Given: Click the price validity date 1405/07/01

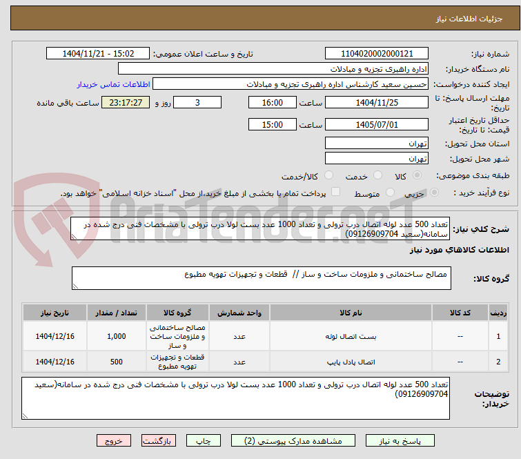Looking at the screenshot, I should (377, 124).
